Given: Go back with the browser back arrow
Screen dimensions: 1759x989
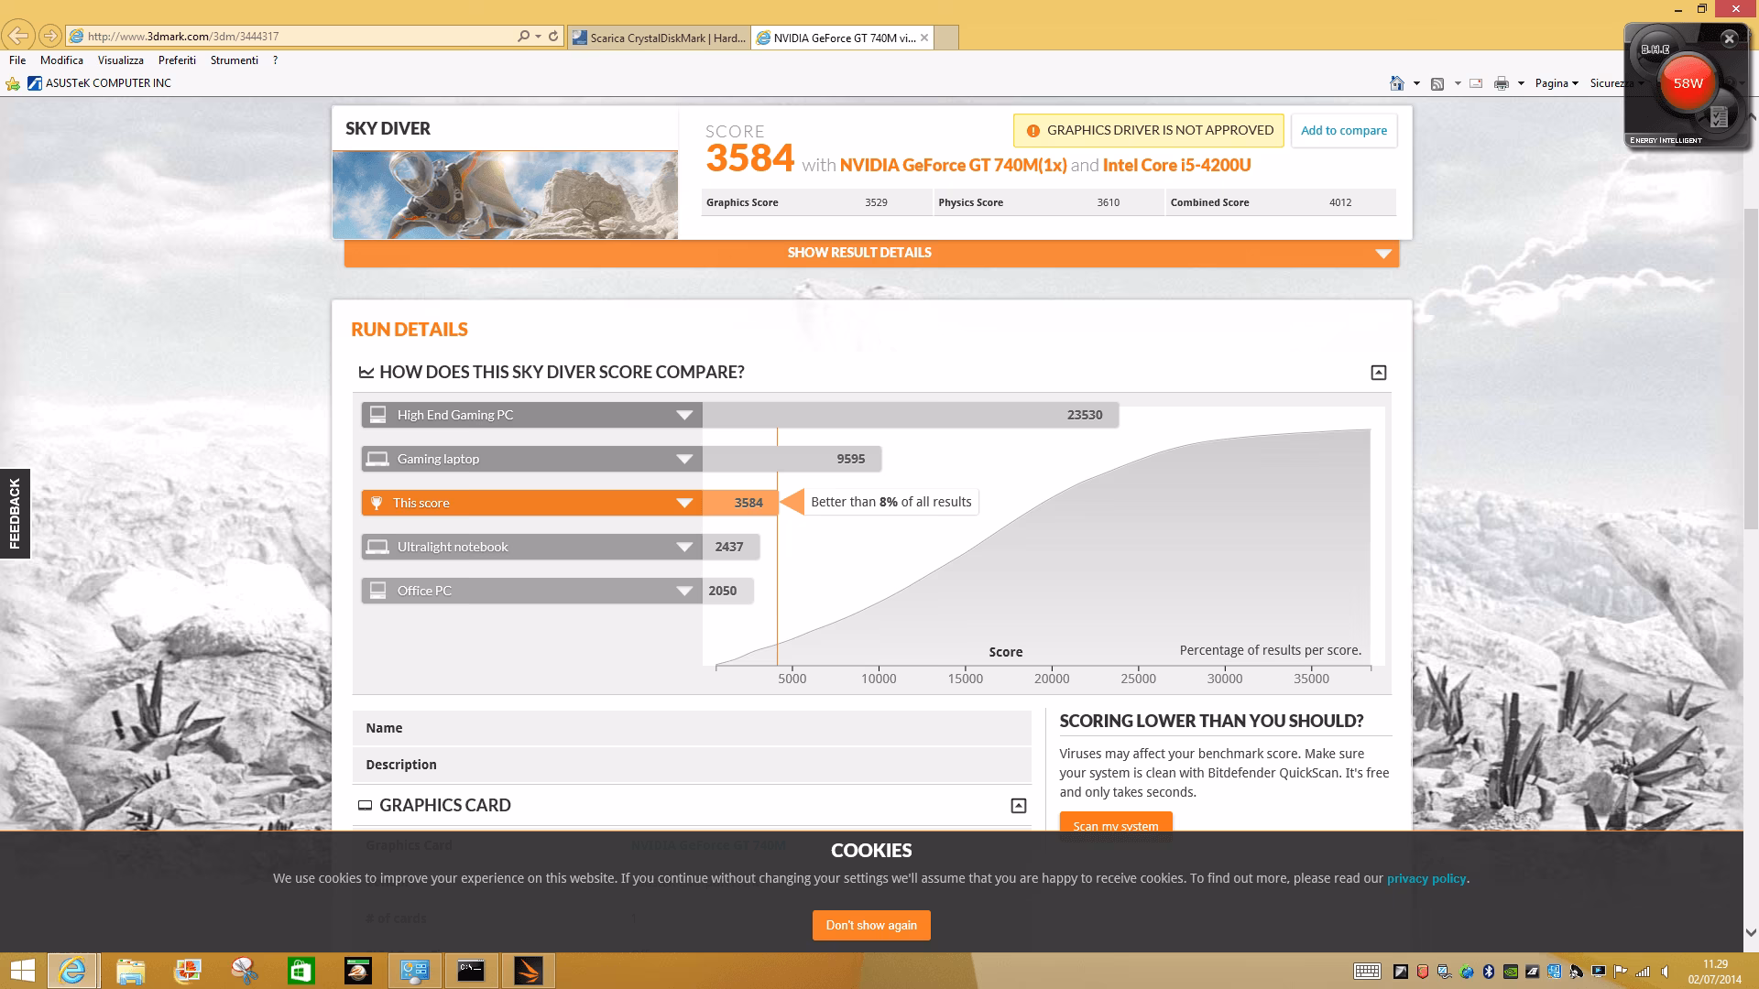Looking at the screenshot, I should tap(18, 36).
